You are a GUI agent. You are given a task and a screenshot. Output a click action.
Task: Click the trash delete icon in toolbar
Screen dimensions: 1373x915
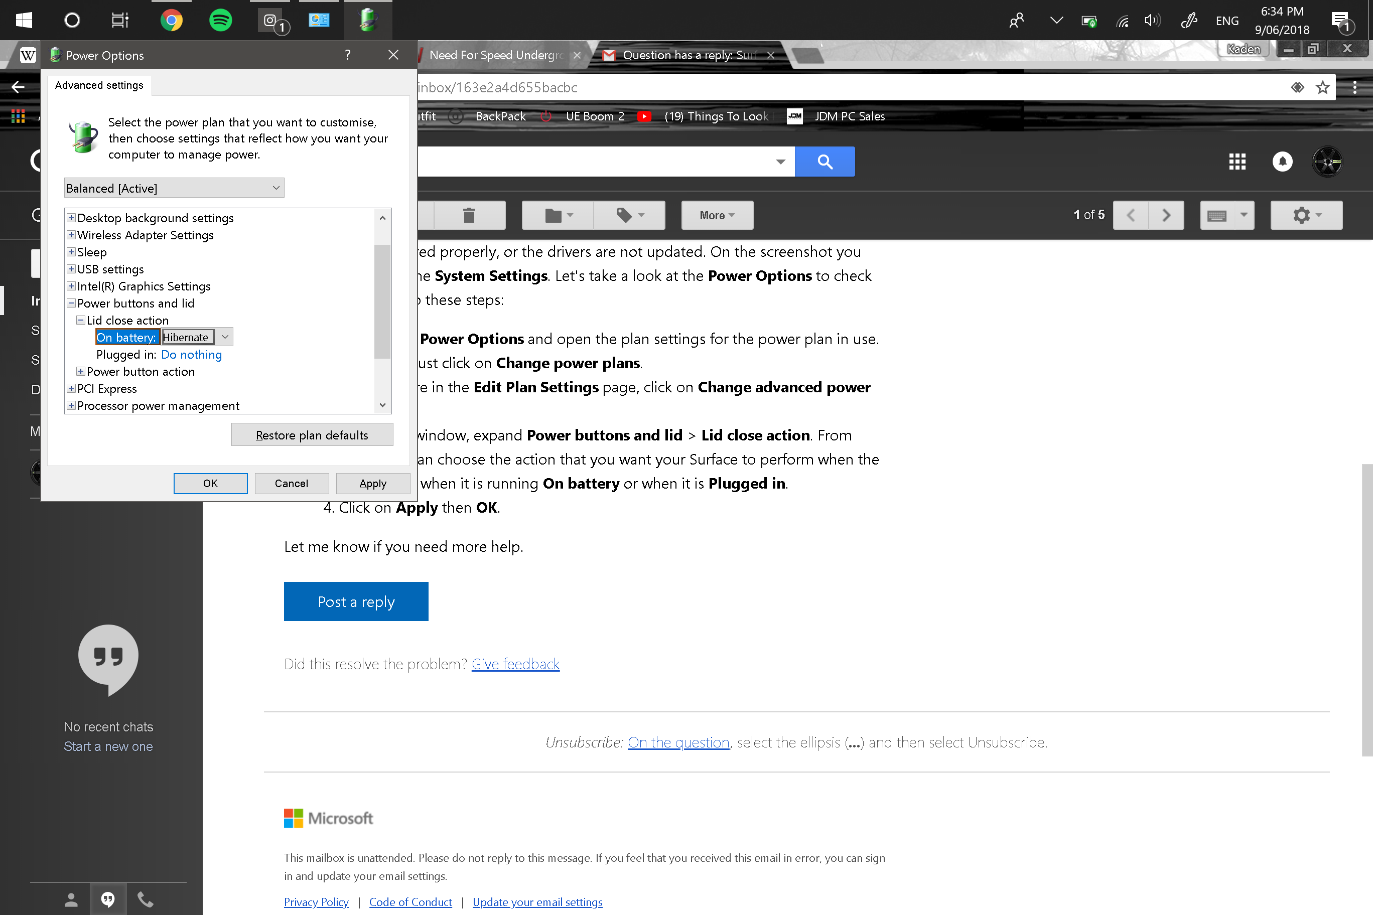point(469,215)
